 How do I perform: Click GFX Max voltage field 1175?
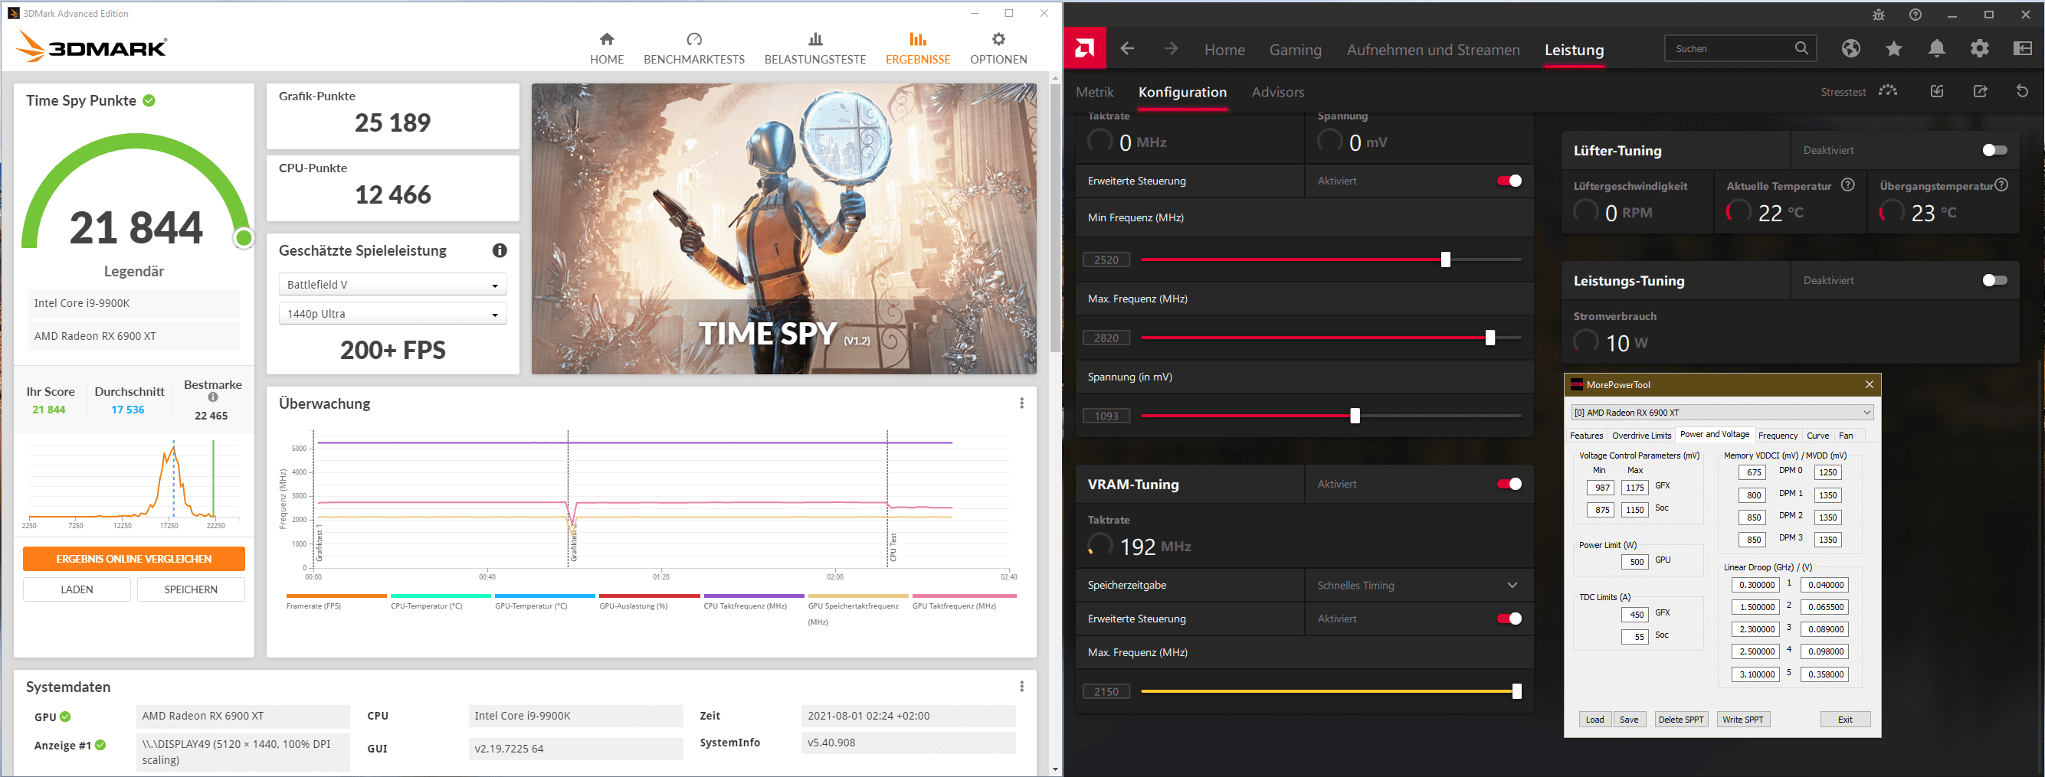[1634, 488]
